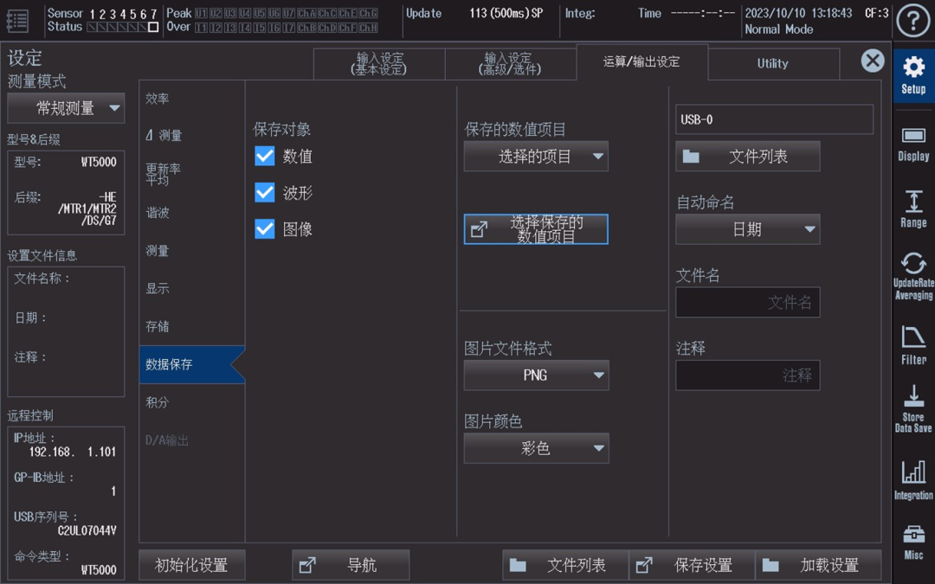Click the help question mark icon

click(x=913, y=21)
